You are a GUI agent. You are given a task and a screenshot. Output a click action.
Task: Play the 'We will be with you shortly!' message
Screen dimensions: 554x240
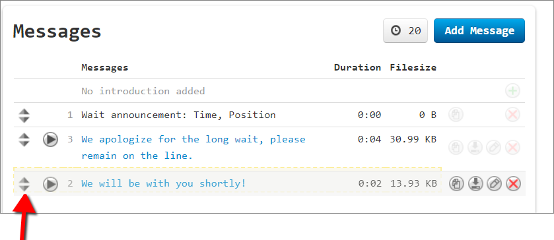pyautogui.click(x=51, y=184)
